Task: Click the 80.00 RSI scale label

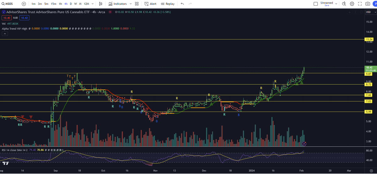Action: [369, 151]
